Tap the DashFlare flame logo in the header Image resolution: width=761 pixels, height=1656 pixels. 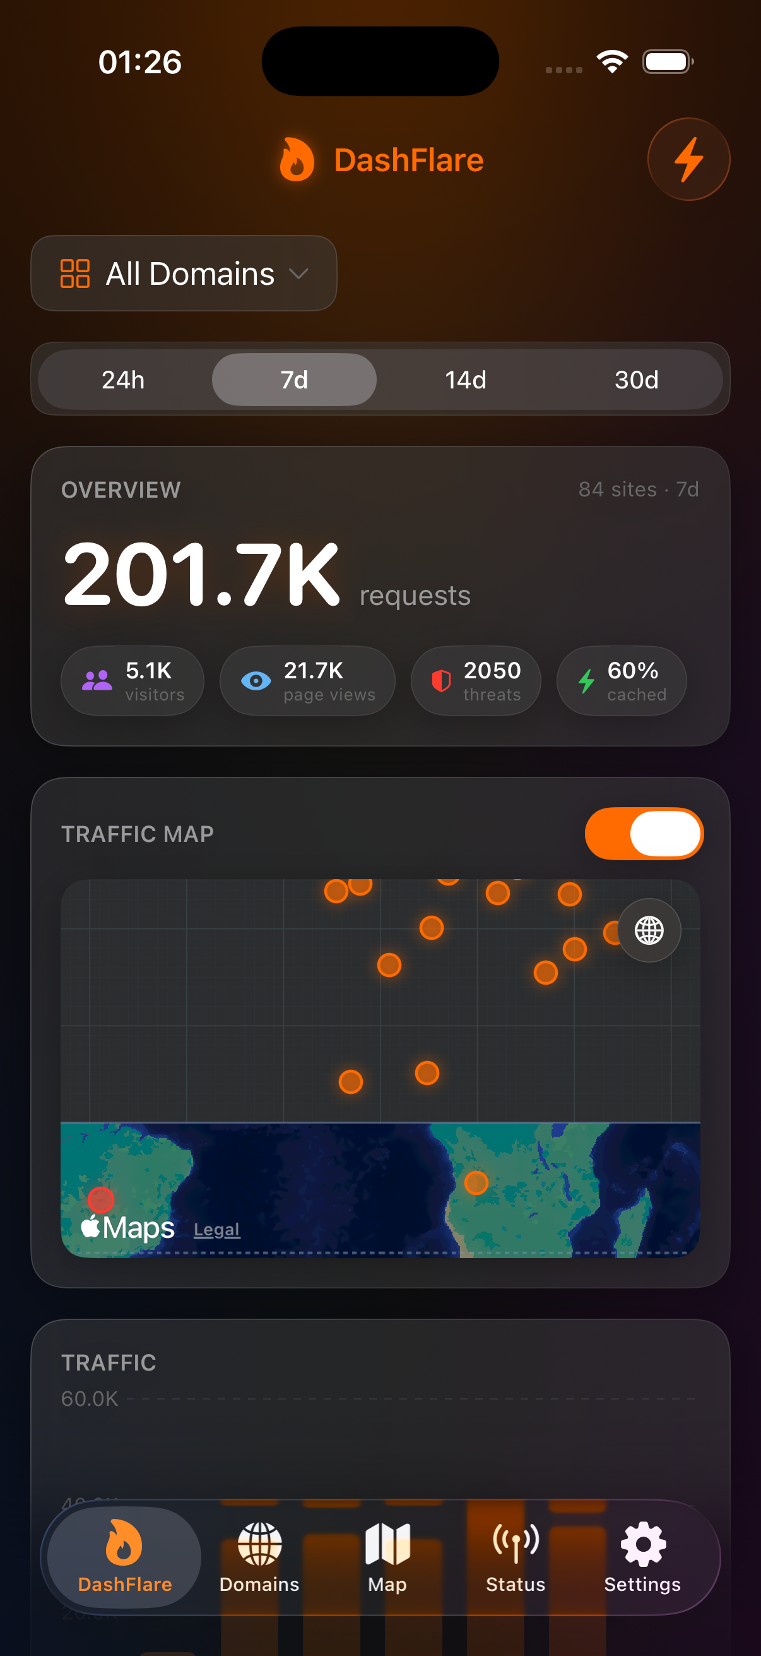297,159
